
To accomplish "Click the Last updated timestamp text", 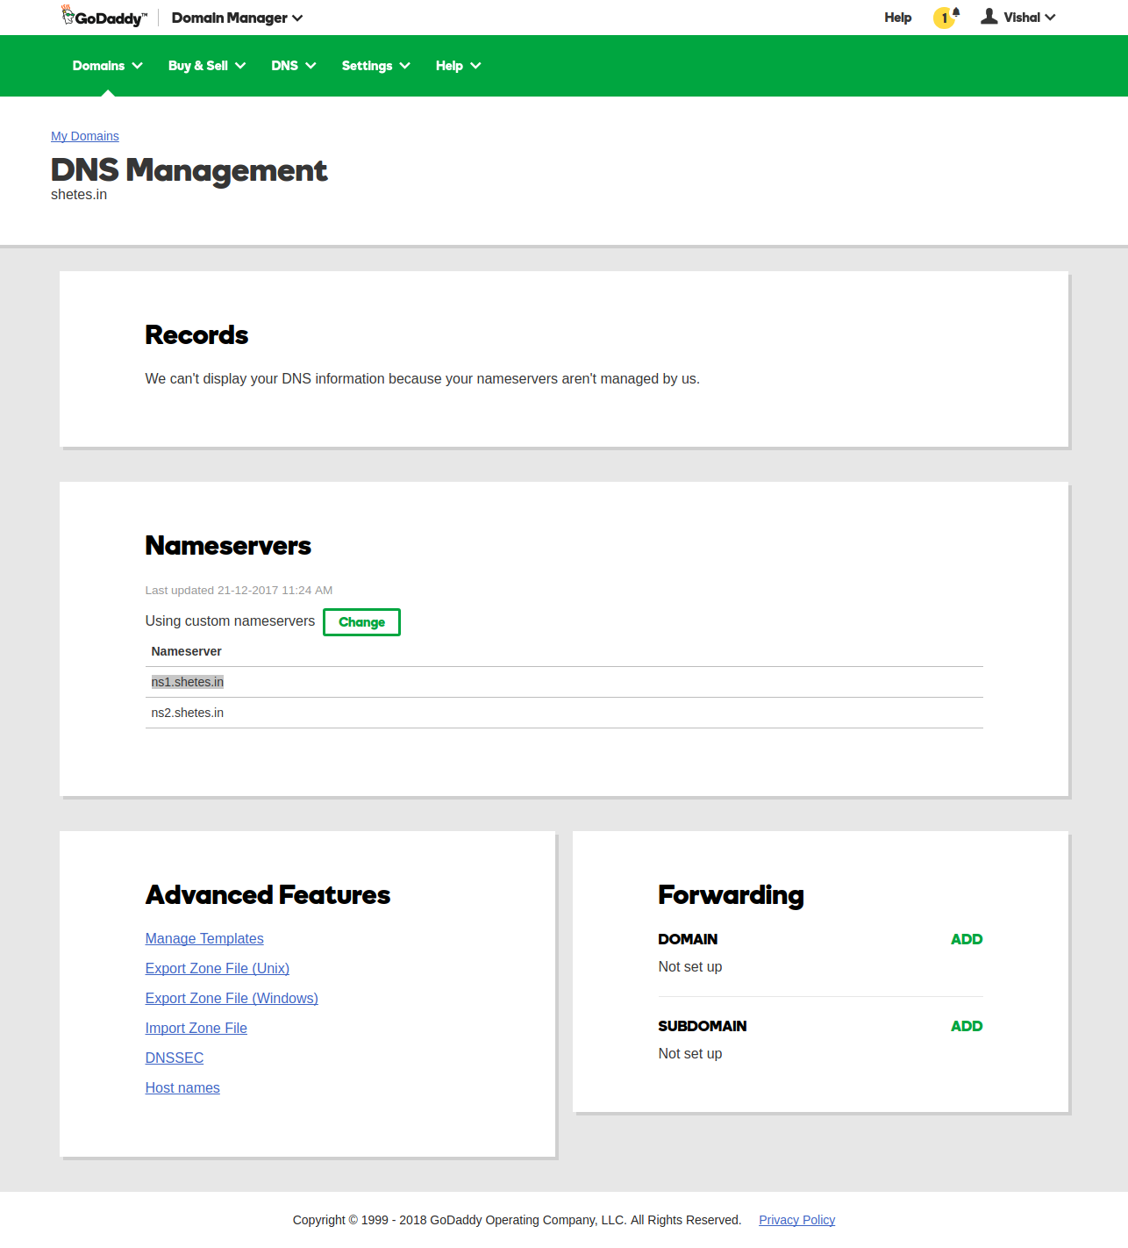I will [x=239, y=591].
